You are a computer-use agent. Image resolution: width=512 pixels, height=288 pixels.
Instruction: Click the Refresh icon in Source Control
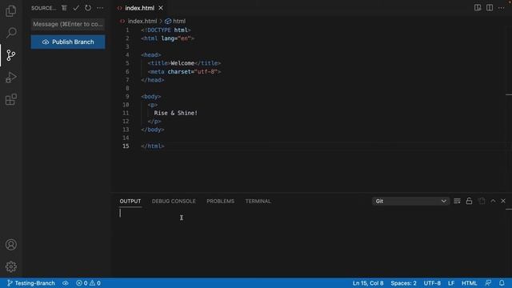[88, 8]
